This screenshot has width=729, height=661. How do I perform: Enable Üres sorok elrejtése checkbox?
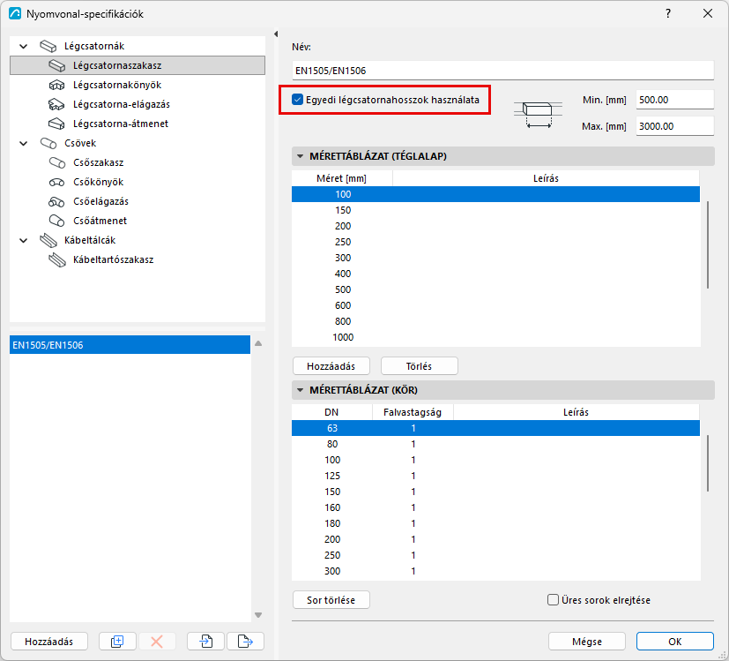pos(553,600)
